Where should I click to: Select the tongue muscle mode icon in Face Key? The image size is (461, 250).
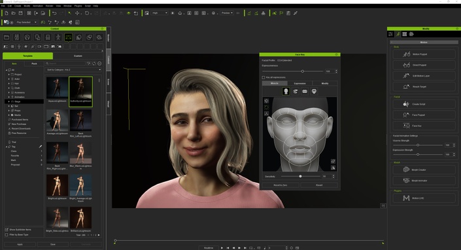314,92
